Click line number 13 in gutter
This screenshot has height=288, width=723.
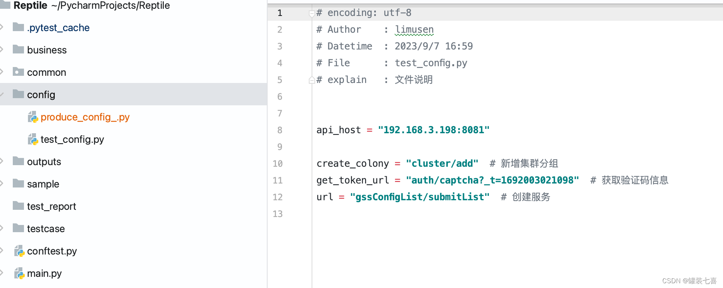click(278, 214)
